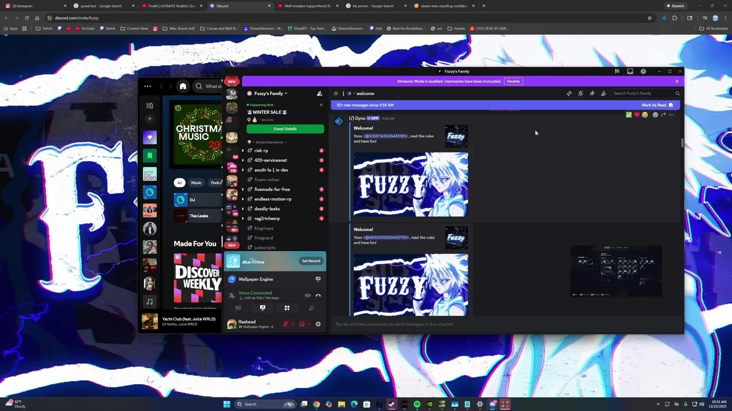This screenshot has height=411, width=732.
Task: Collapse the Advertisements category
Action: pos(269,142)
